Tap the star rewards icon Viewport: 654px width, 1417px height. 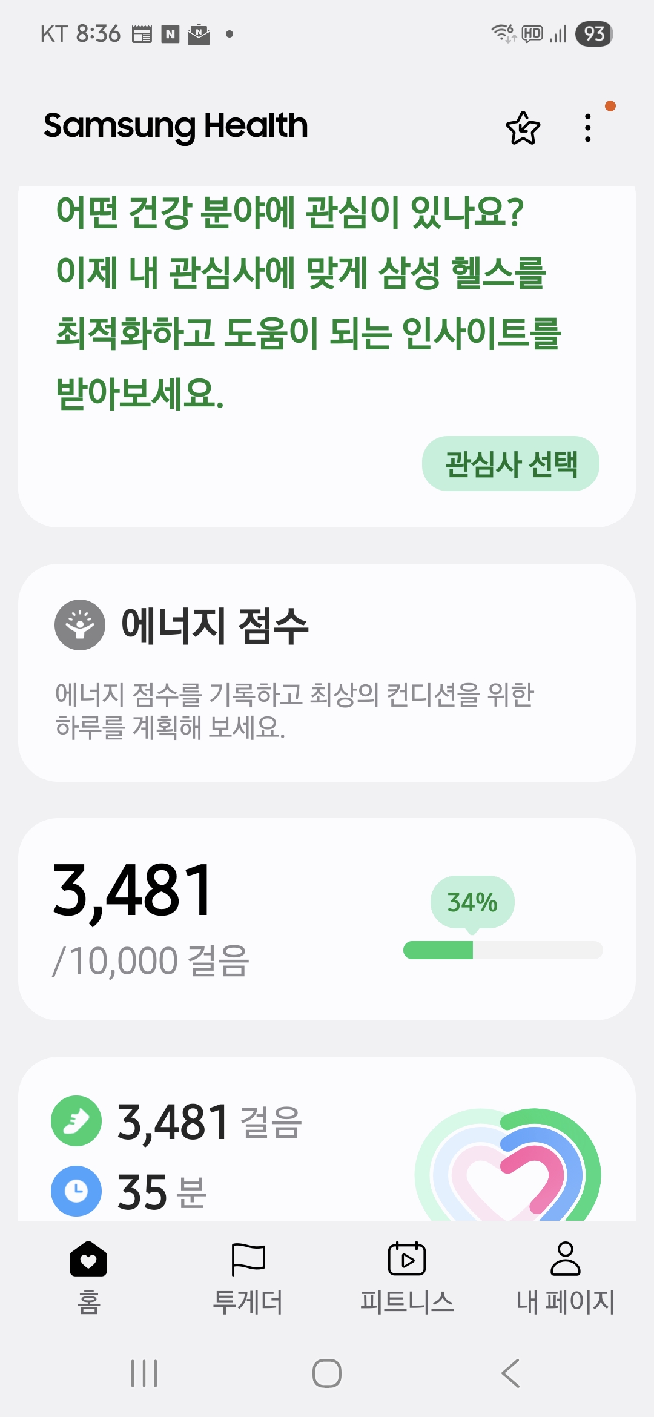click(x=523, y=128)
